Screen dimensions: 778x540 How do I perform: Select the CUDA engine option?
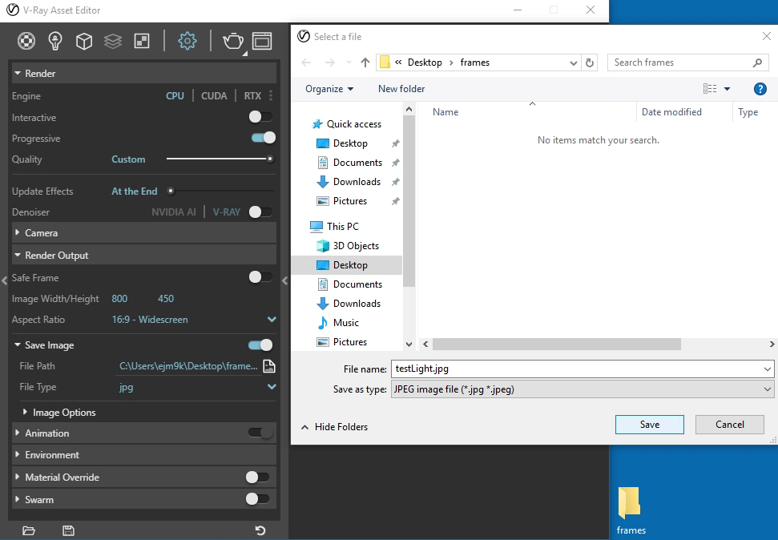[x=214, y=96]
